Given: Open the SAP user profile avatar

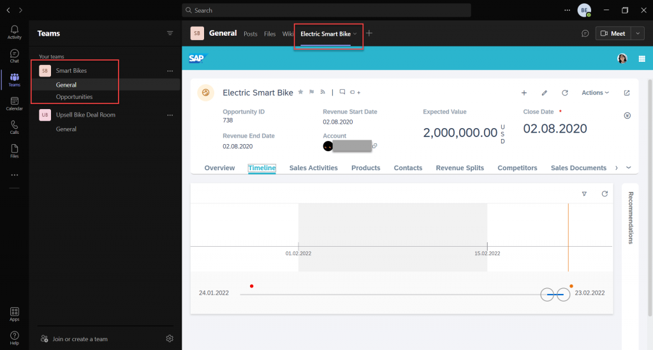Looking at the screenshot, I should coord(622,59).
